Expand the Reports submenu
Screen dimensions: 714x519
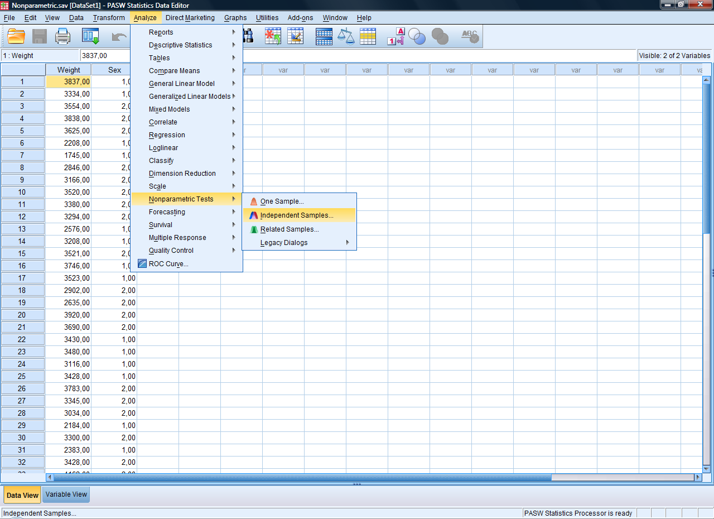pyautogui.click(x=186, y=32)
